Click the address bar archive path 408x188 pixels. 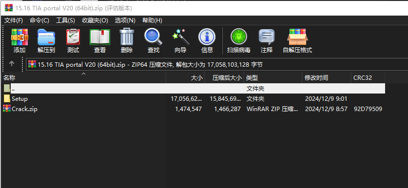tap(150, 64)
